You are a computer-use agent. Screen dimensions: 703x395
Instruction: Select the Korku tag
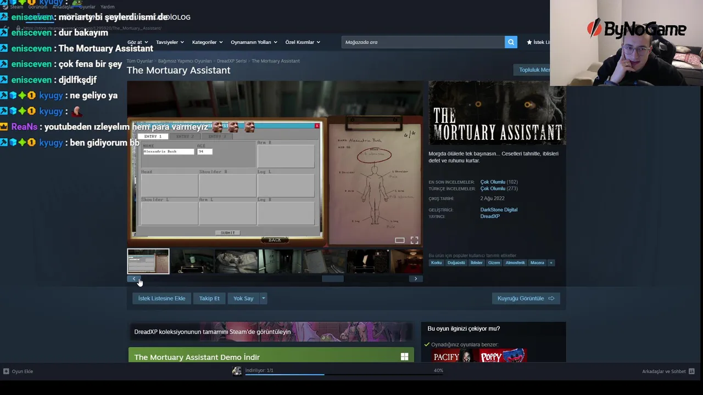click(x=436, y=263)
